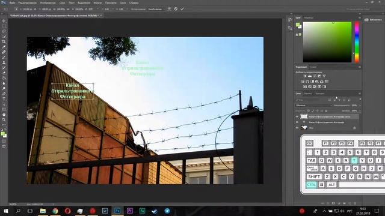Expand the extra tools ellipsis
Viewport: 385px width, 216px height.
[x=4, y=125]
